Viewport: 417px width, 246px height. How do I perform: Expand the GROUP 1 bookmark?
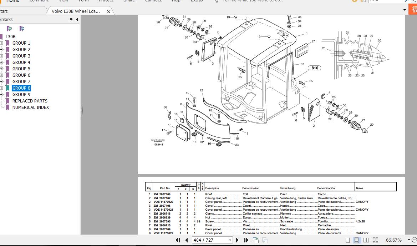pos(1,43)
